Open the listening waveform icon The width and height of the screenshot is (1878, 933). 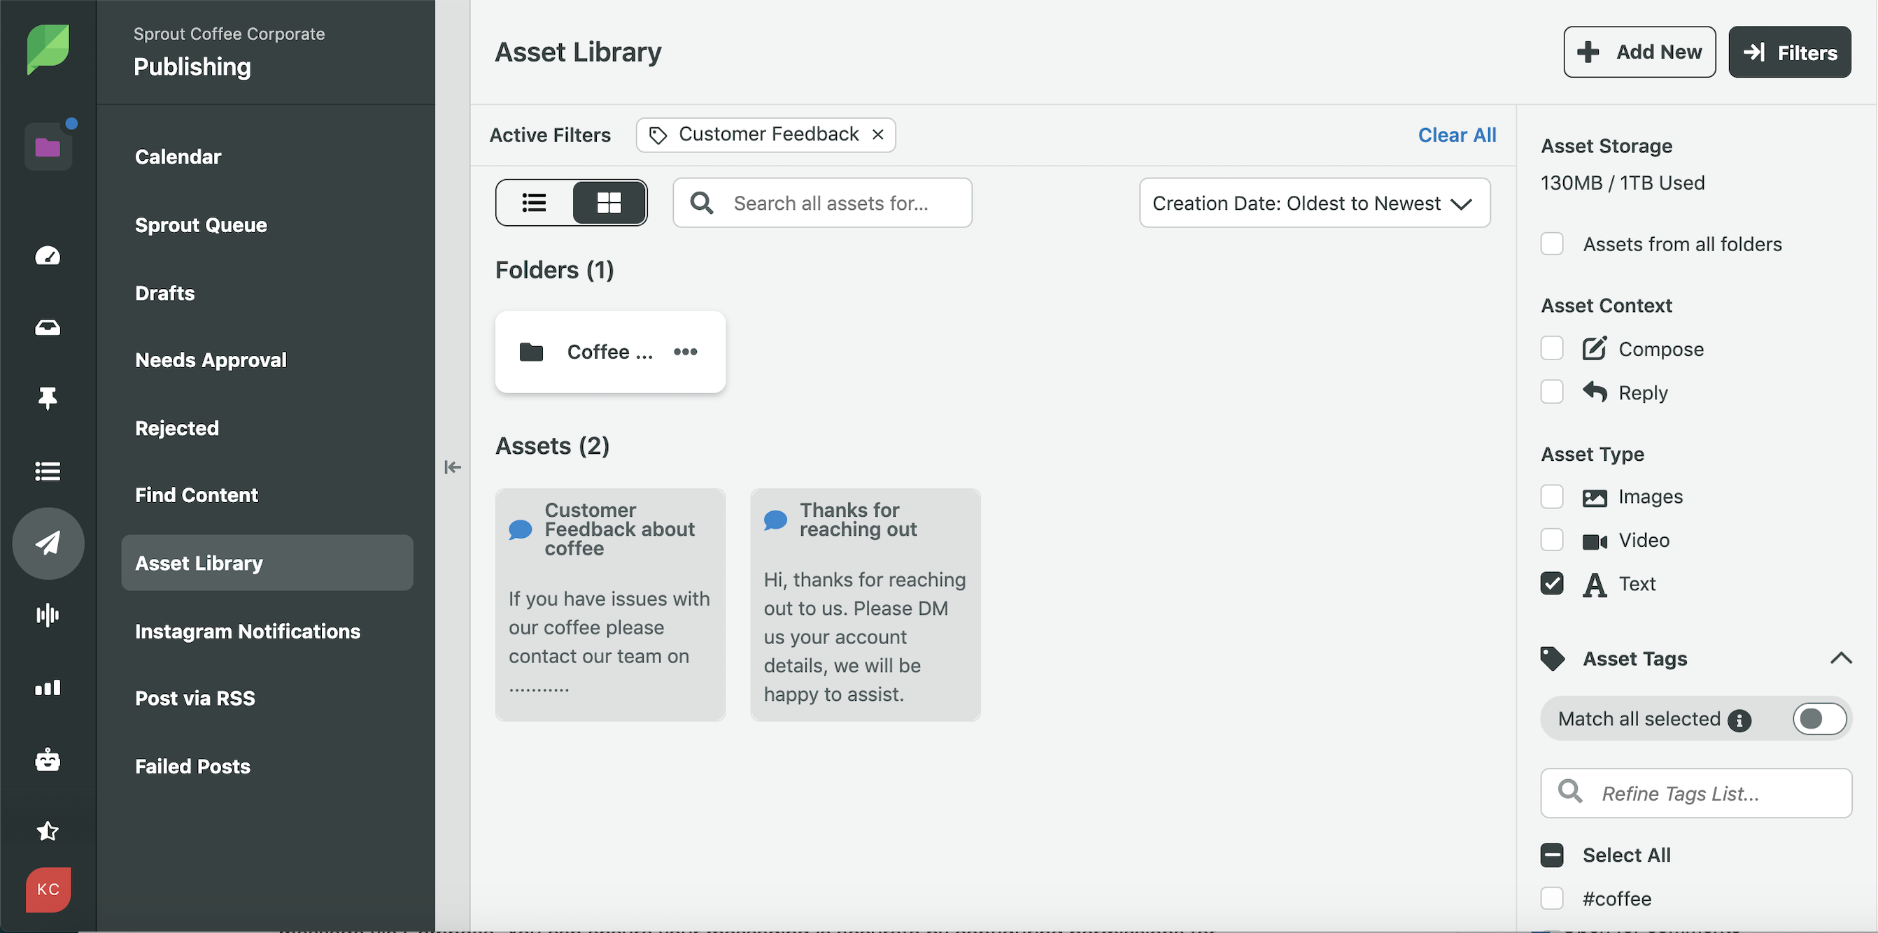pos(48,615)
